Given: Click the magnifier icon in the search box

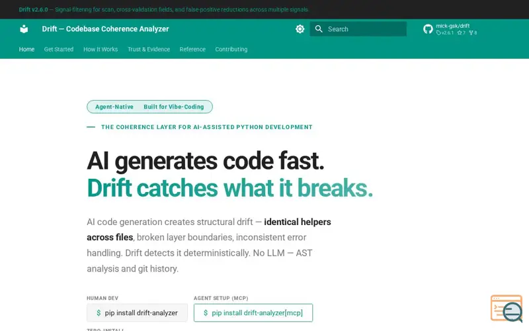Looking at the screenshot, I should (319, 29).
